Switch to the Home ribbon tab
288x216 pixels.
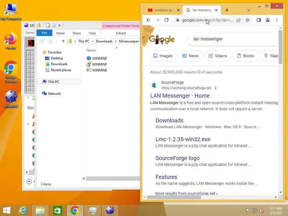coord(60,33)
